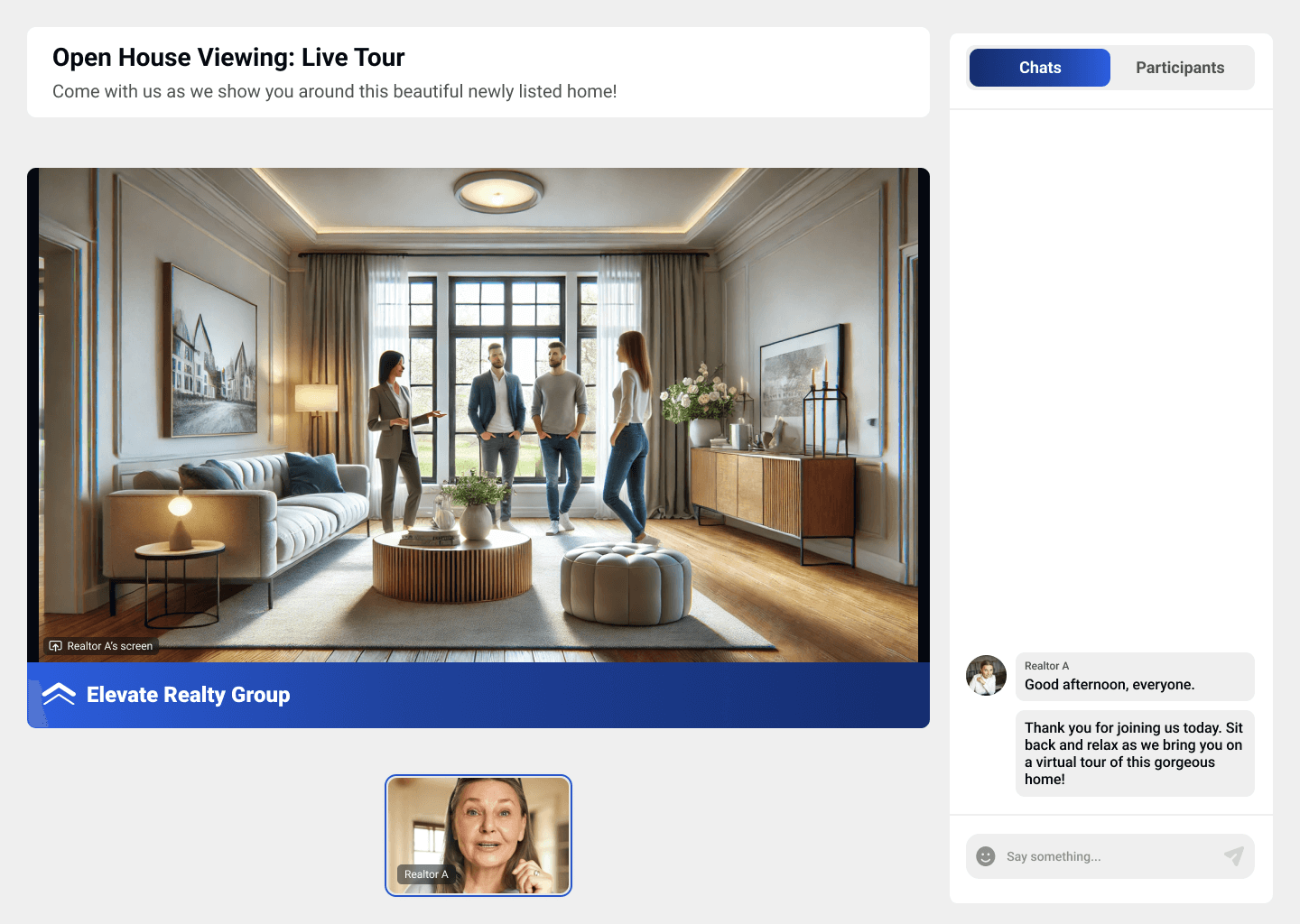Click the 'Good afternoon, everyone.' message
The width and height of the screenshot is (1300, 924).
coord(1109,685)
